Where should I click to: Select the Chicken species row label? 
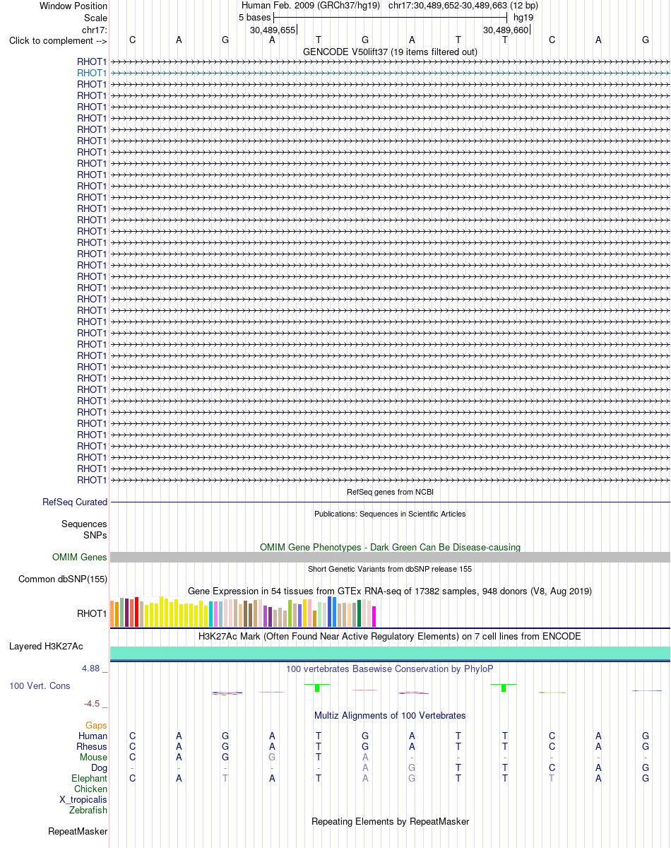click(90, 789)
